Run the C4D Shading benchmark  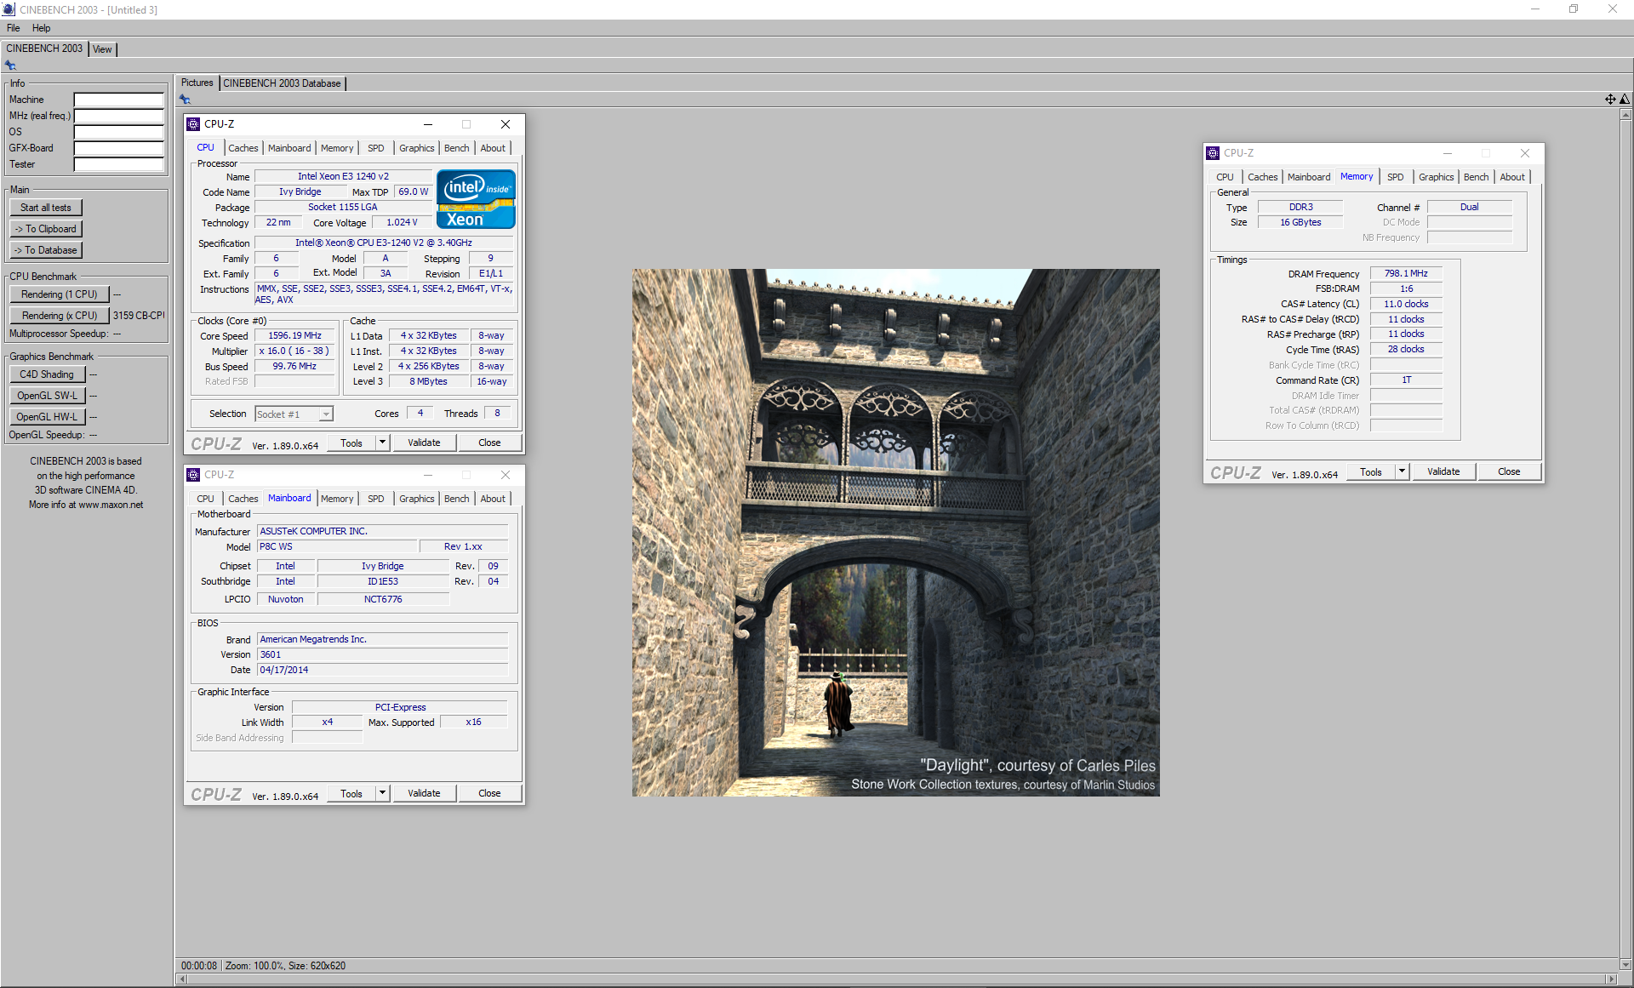tap(47, 374)
